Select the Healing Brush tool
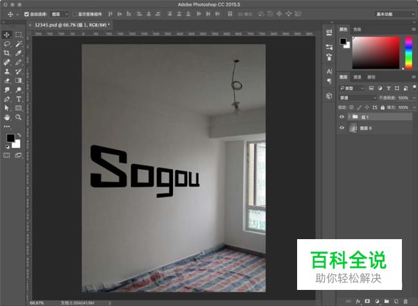 6,62
